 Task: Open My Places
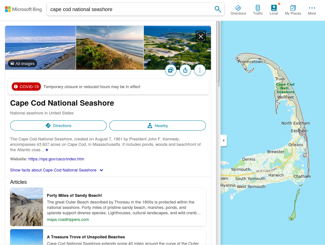click(x=293, y=10)
